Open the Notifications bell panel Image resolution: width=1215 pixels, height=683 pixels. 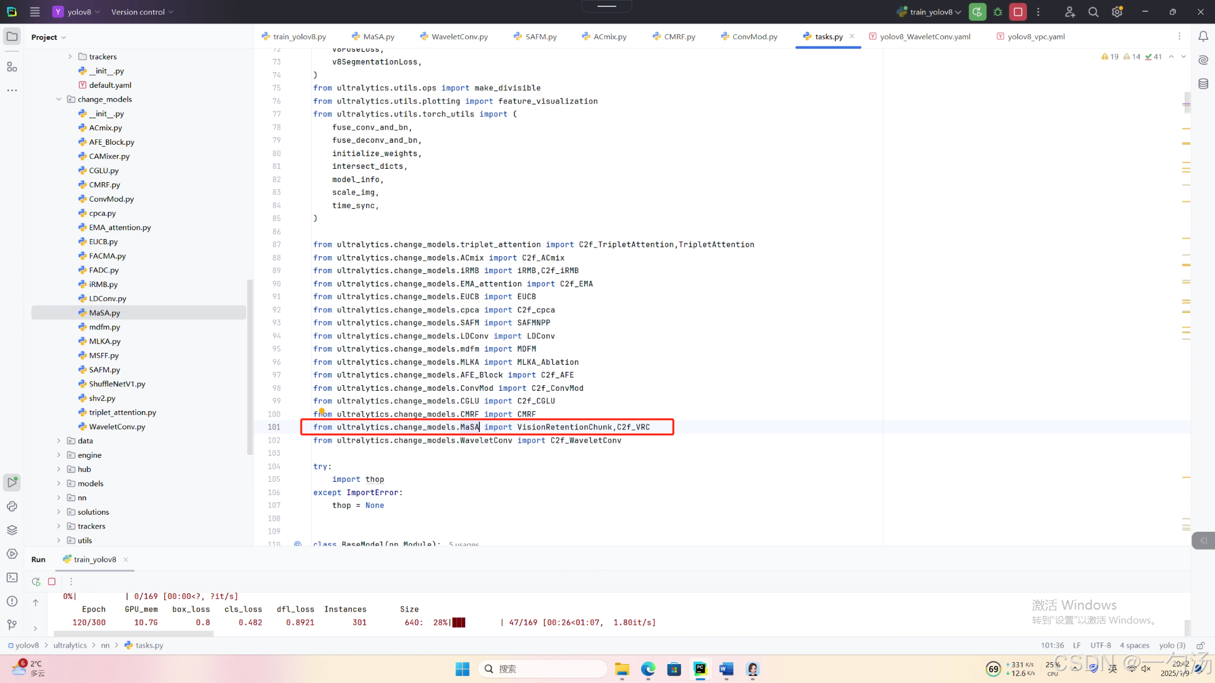tap(1203, 37)
